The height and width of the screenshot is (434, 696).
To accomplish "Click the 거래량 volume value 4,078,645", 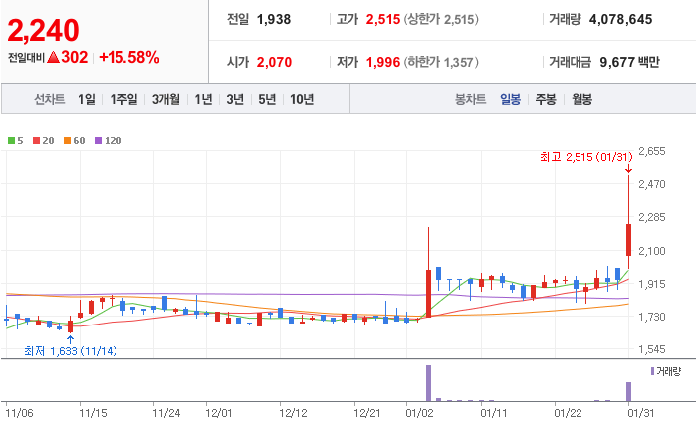I will [x=621, y=19].
